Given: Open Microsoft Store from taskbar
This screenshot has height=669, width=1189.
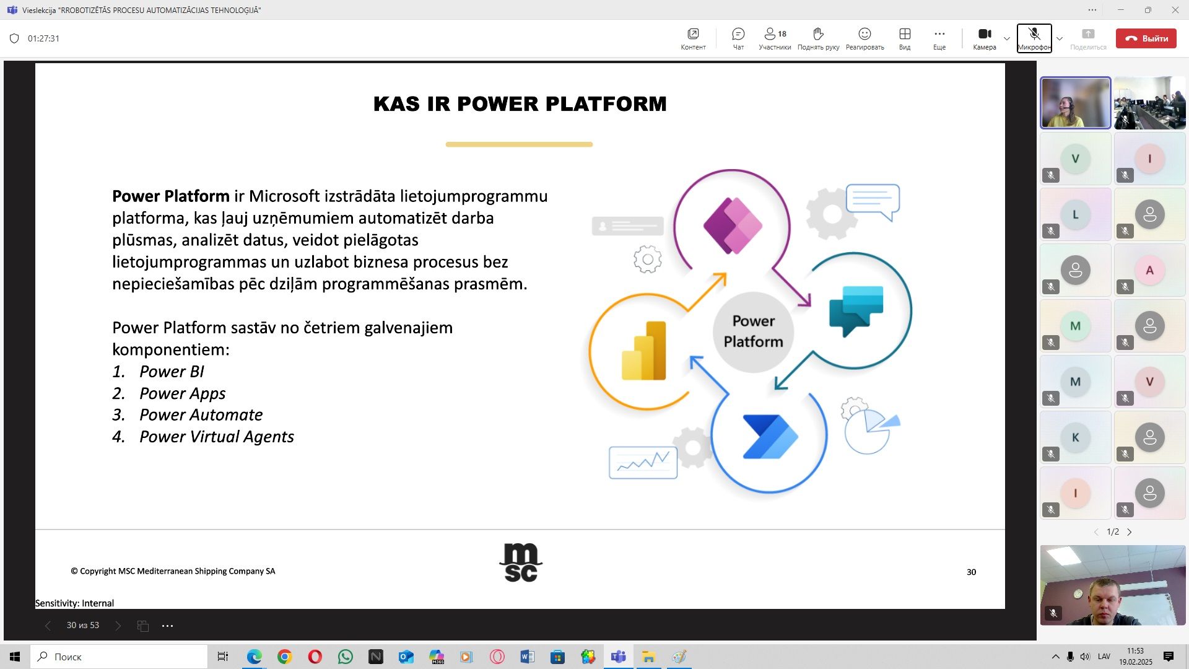Looking at the screenshot, I should [x=557, y=657].
